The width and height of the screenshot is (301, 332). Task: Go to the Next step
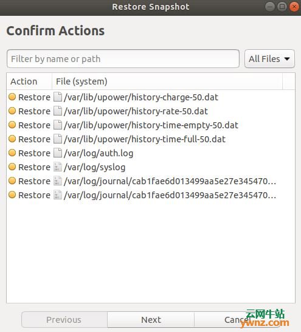pos(151,320)
